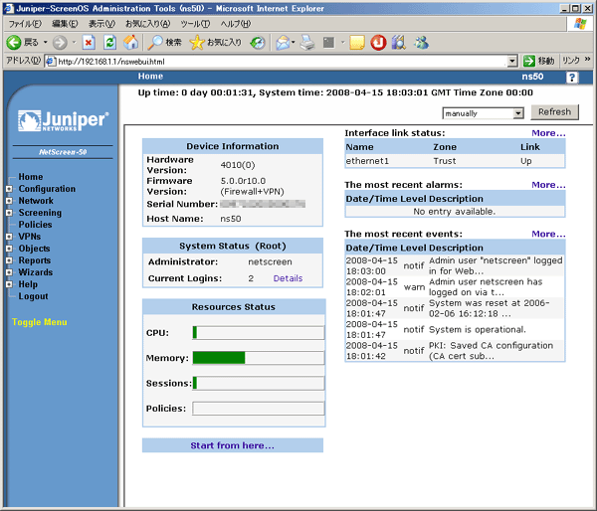Viewport: 597px width, 511px height.
Task: Open the Back button history arrow
Action: 46,42
